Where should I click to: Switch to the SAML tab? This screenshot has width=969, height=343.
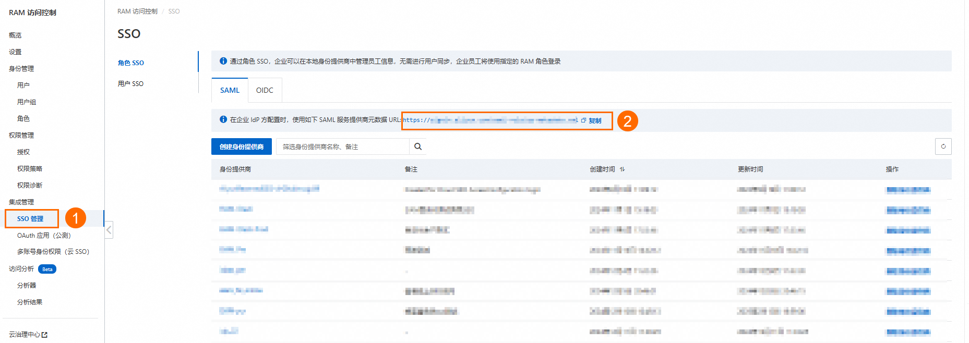[x=230, y=90]
